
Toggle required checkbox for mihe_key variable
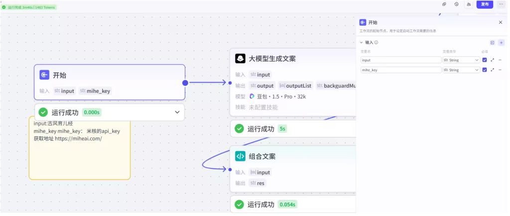[x=484, y=70]
